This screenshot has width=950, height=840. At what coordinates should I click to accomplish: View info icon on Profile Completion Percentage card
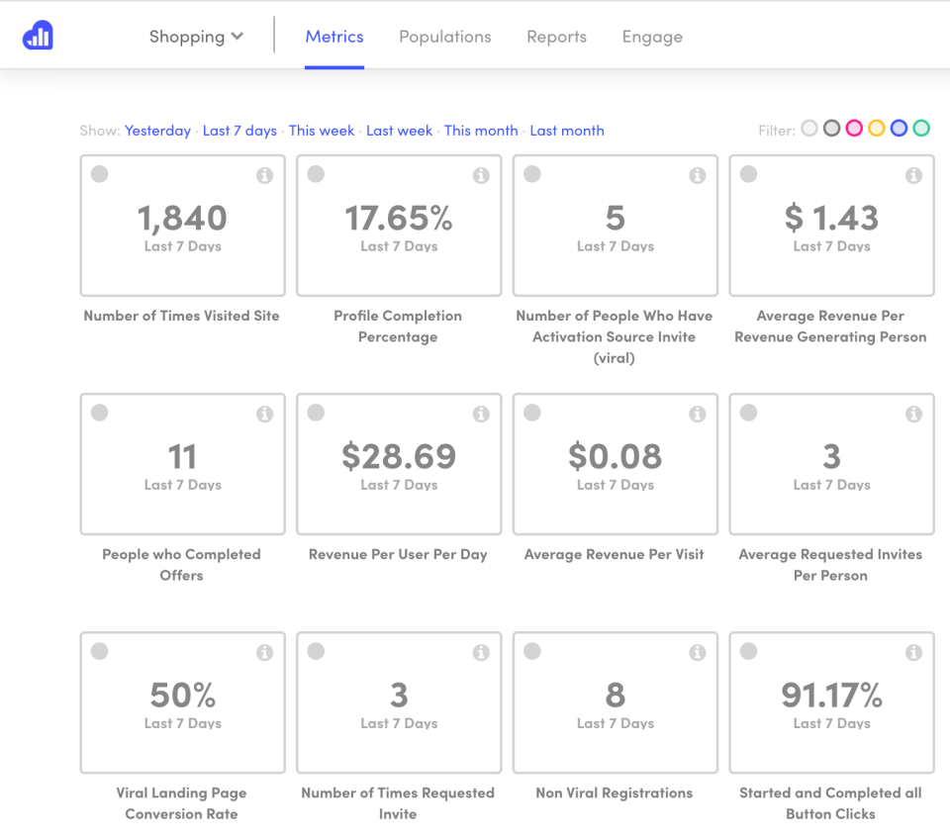coord(481,174)
